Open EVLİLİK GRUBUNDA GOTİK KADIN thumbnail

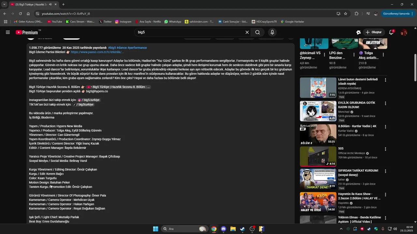318,111
